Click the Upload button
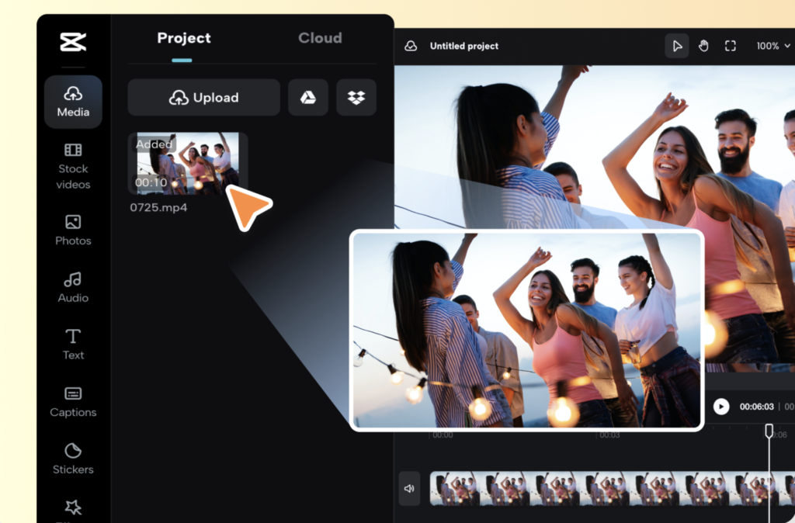The image size is (795, 523). point(203,98)
